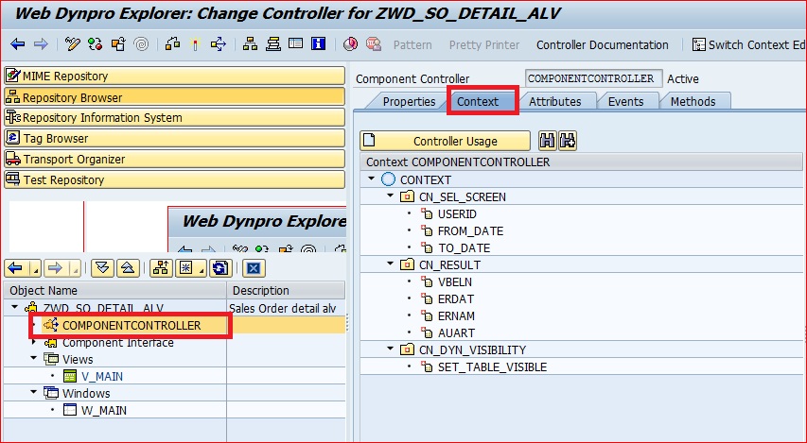Open the Repository Information System

click(x=174, y=118)
